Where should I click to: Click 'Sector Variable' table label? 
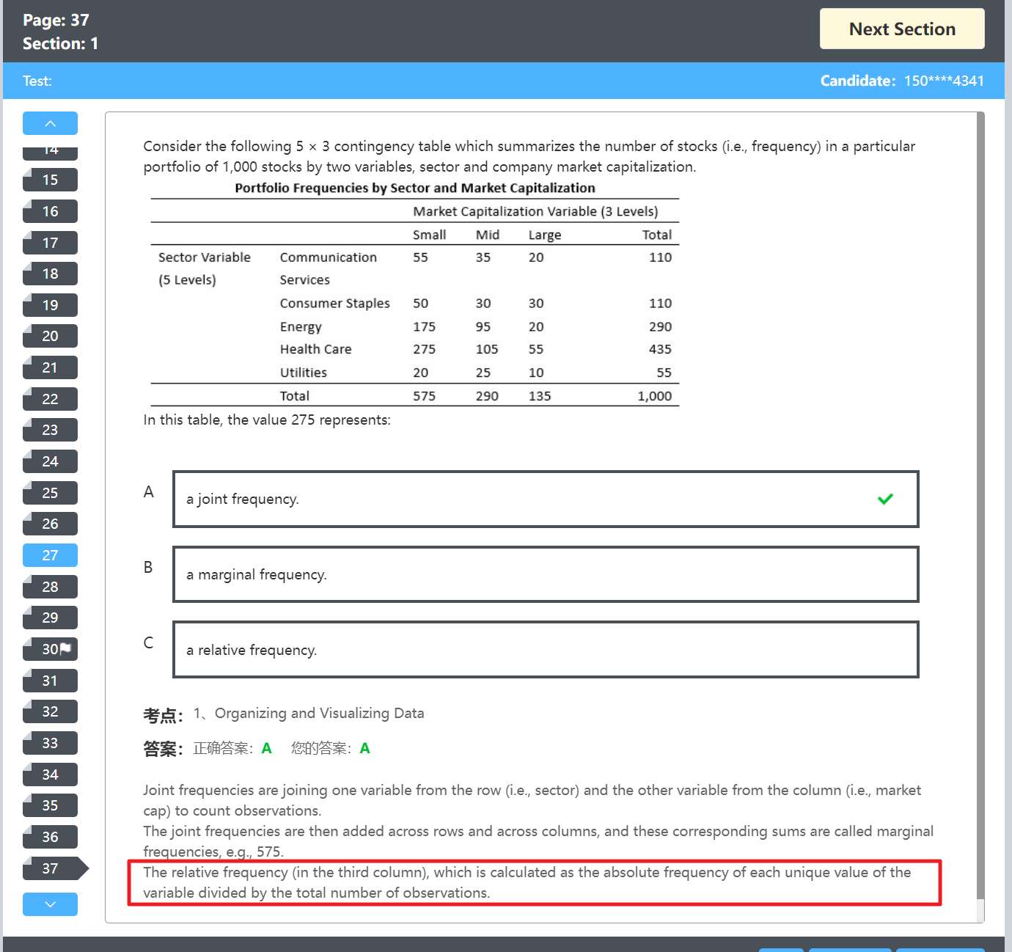point(205,257)
